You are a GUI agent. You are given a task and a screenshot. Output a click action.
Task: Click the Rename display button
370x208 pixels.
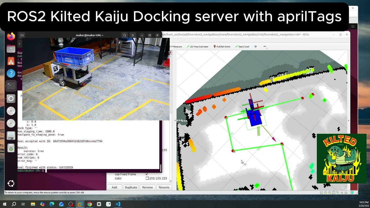point(164,187)
